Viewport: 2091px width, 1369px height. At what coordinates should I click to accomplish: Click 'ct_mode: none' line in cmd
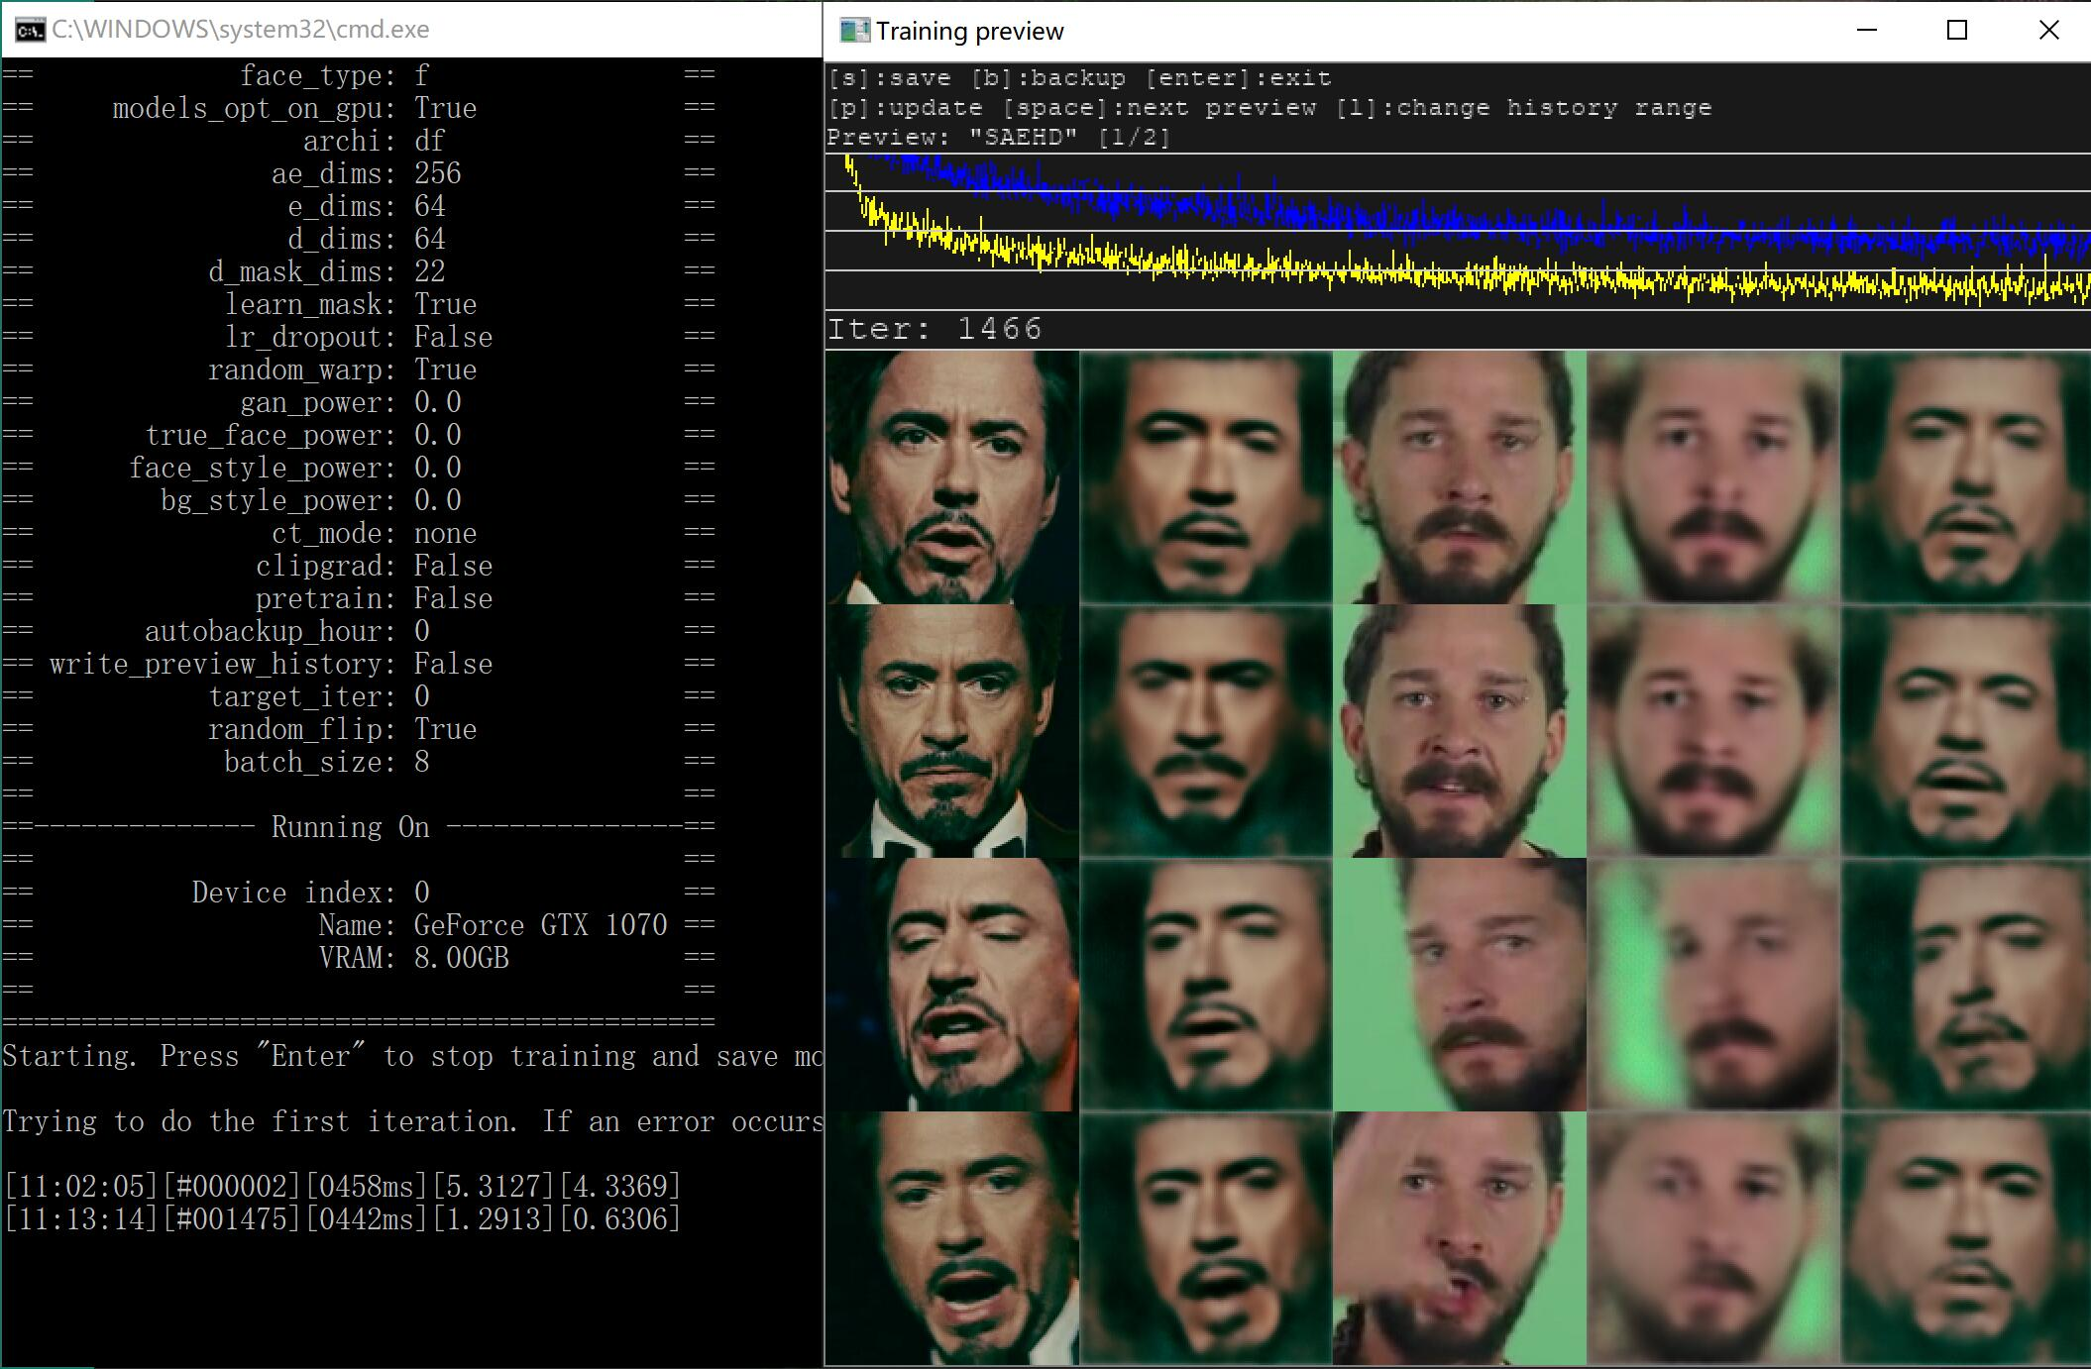[x=375, y=533]
